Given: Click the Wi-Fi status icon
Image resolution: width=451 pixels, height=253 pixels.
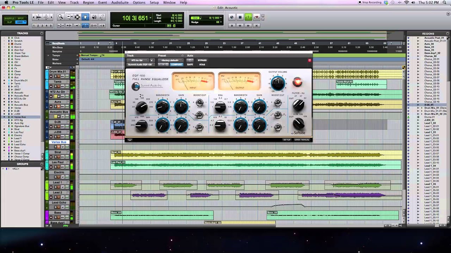Looking at the screenshot, I should [x=407, y=2].
